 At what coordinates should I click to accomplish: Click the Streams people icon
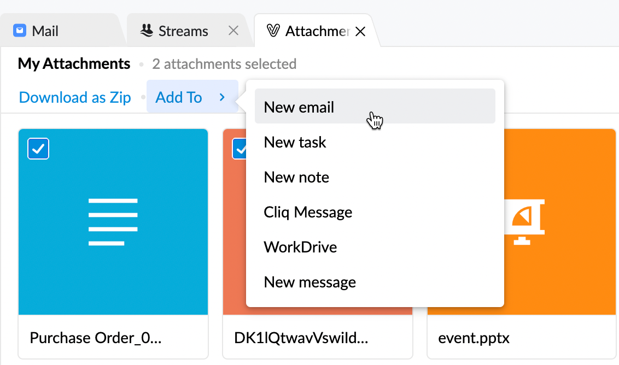pyautogui.click(x=146, y=31)
